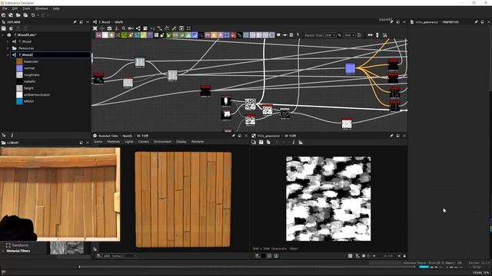Open the Renderer menu in 3D view
The height and width of the screenshot is (276, 492).
pos(198,142)
